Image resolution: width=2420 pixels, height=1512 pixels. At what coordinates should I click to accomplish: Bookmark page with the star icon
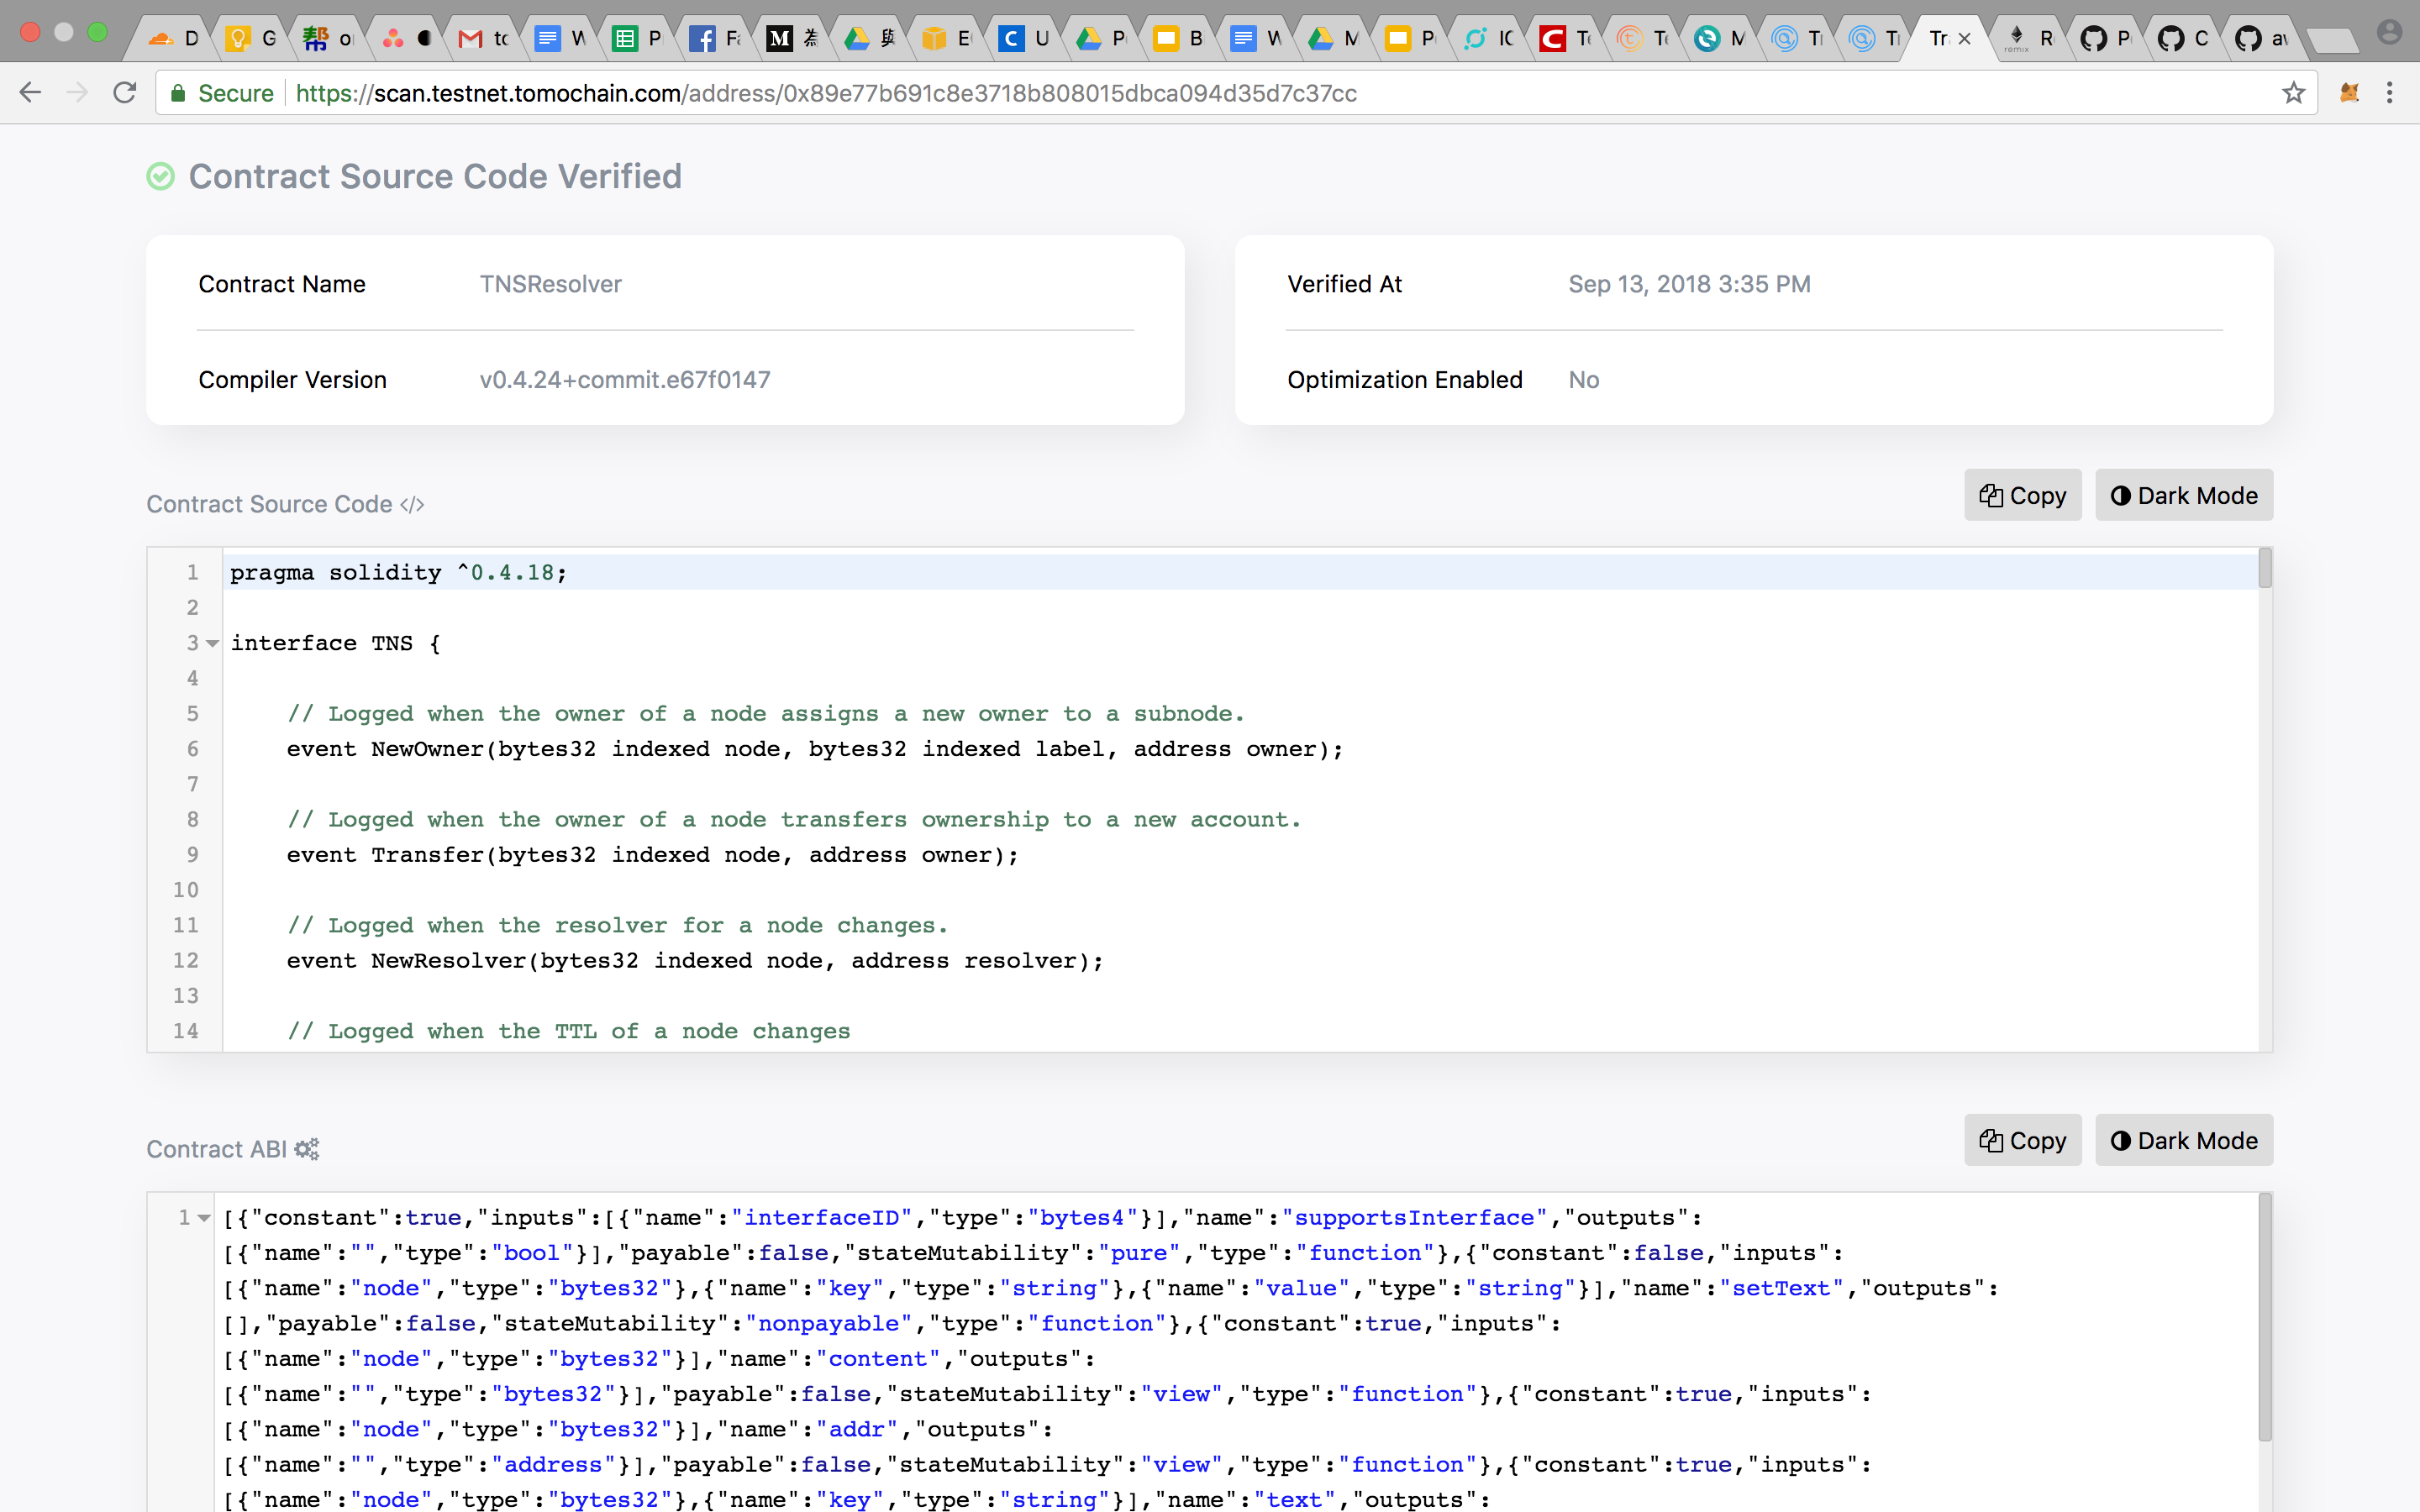point(2293,93)
